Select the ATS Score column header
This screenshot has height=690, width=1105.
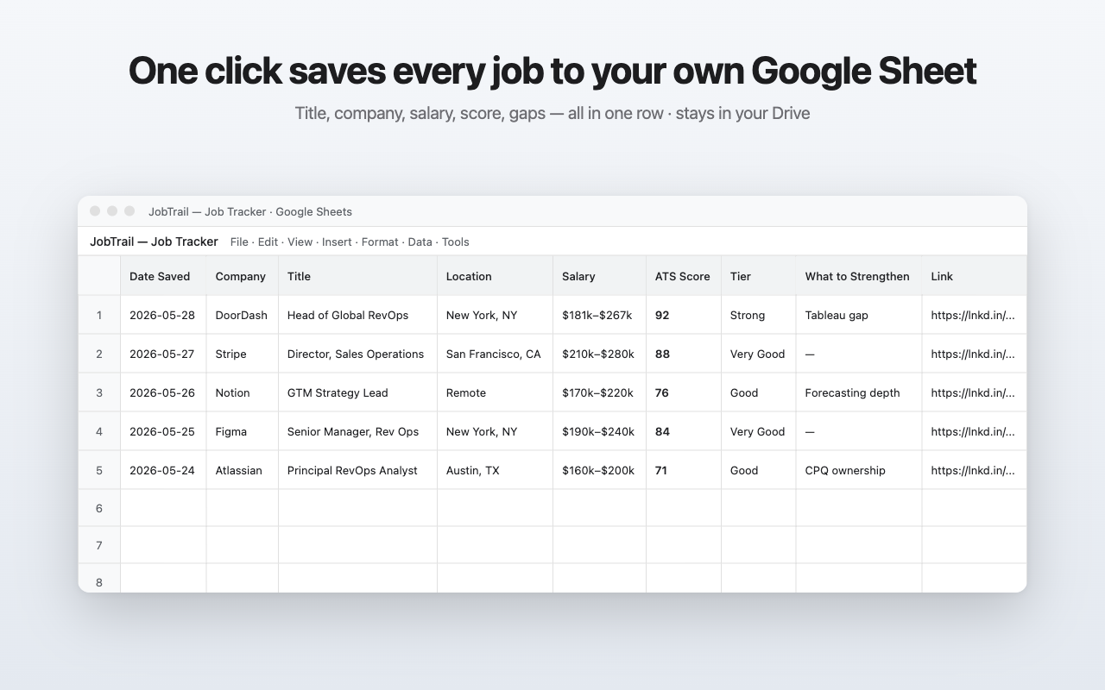pos(684,276)
